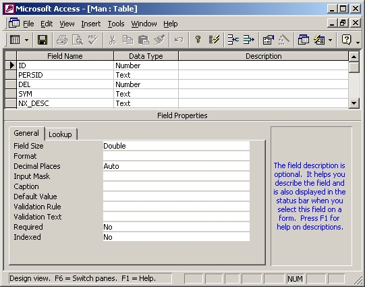Image resolution: width=365 pixels, height=287 pixels.
Task: Save the table with the floppy disk icon
Action: (x=43, y=40)
